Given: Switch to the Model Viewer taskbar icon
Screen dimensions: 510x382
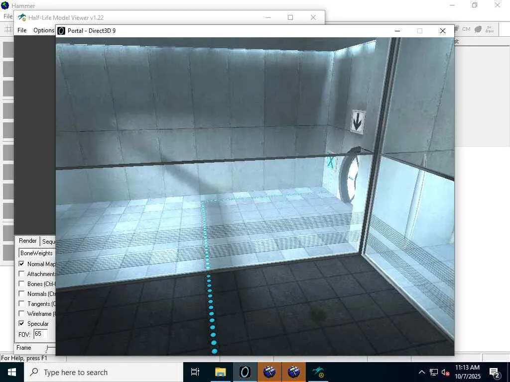Looking at the screenshot, I should (x=318, y=372).
